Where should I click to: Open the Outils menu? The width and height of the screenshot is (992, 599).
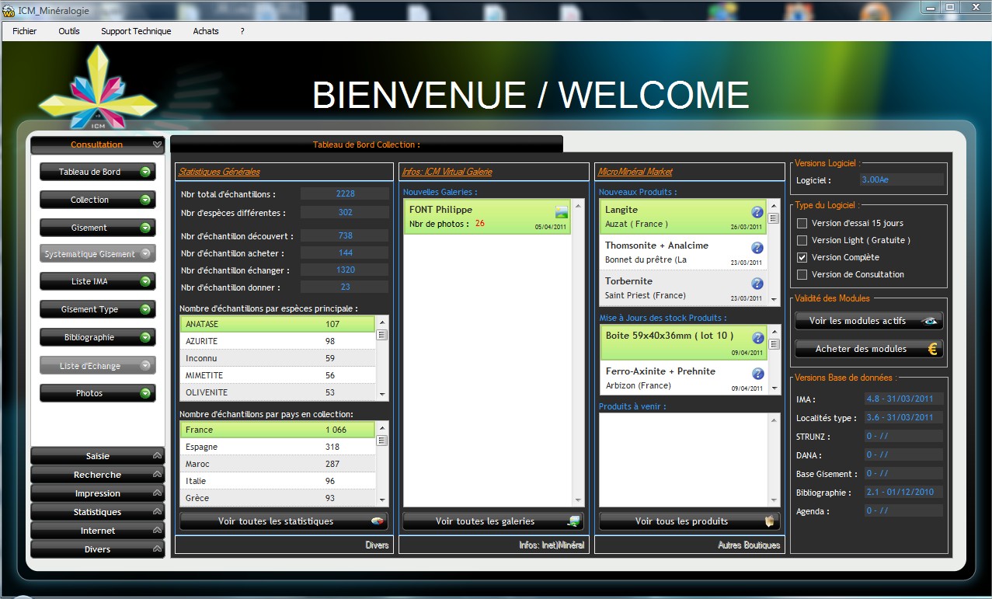tap(69, 31)
